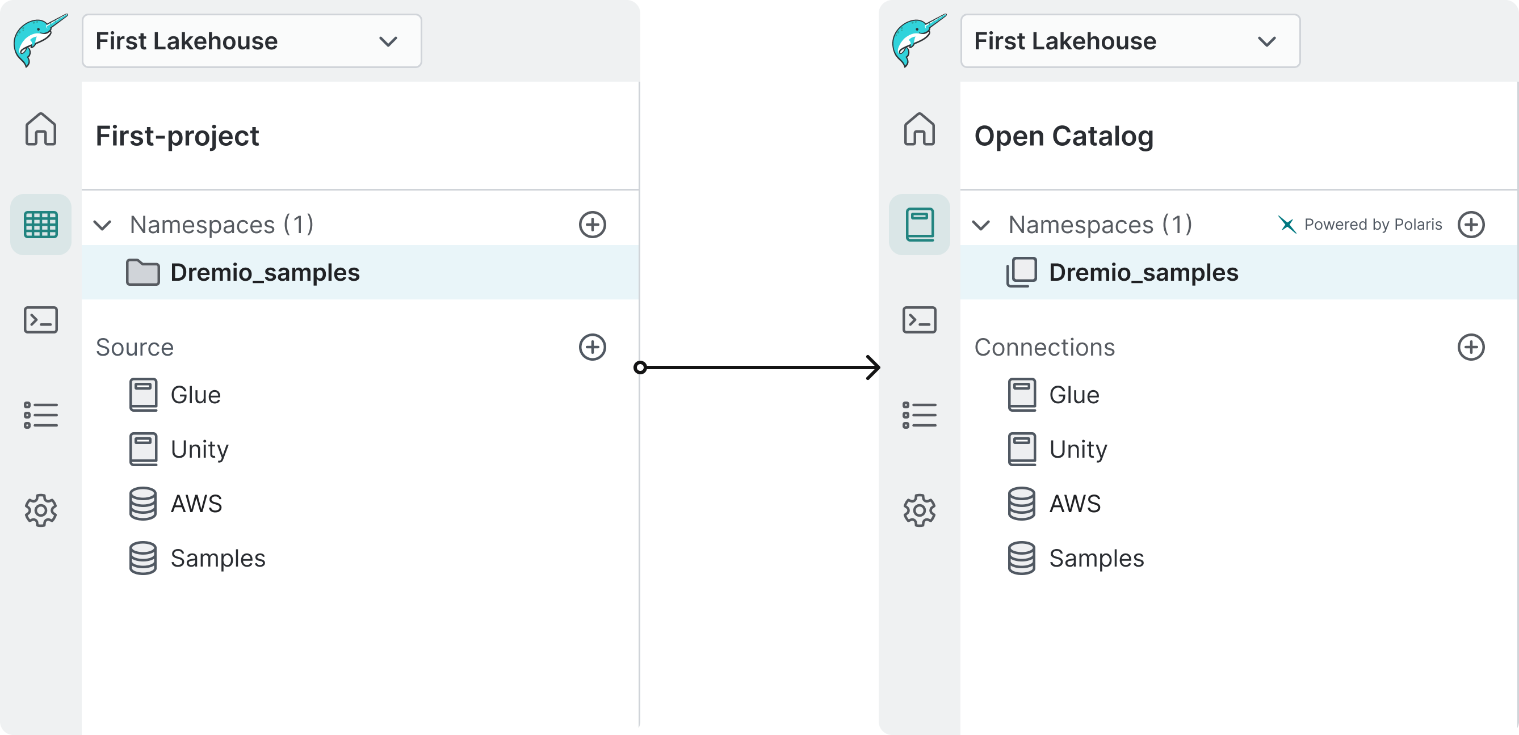Select the catalog book icon in right sidebar
This screenshot has width=1519, height=735.
point(920,225)
